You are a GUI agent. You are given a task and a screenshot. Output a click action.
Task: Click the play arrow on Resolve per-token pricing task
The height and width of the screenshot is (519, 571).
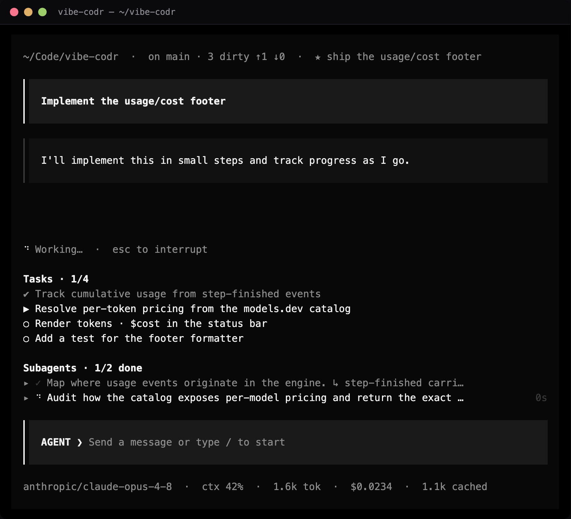pyautogui.click(x=26, y=309)
